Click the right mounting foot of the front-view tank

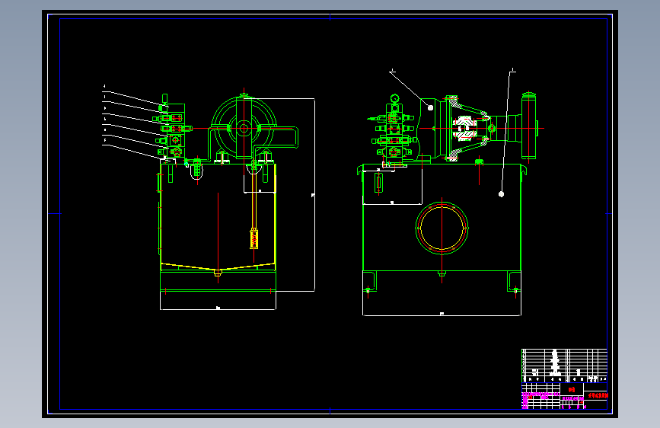(515, 282)
